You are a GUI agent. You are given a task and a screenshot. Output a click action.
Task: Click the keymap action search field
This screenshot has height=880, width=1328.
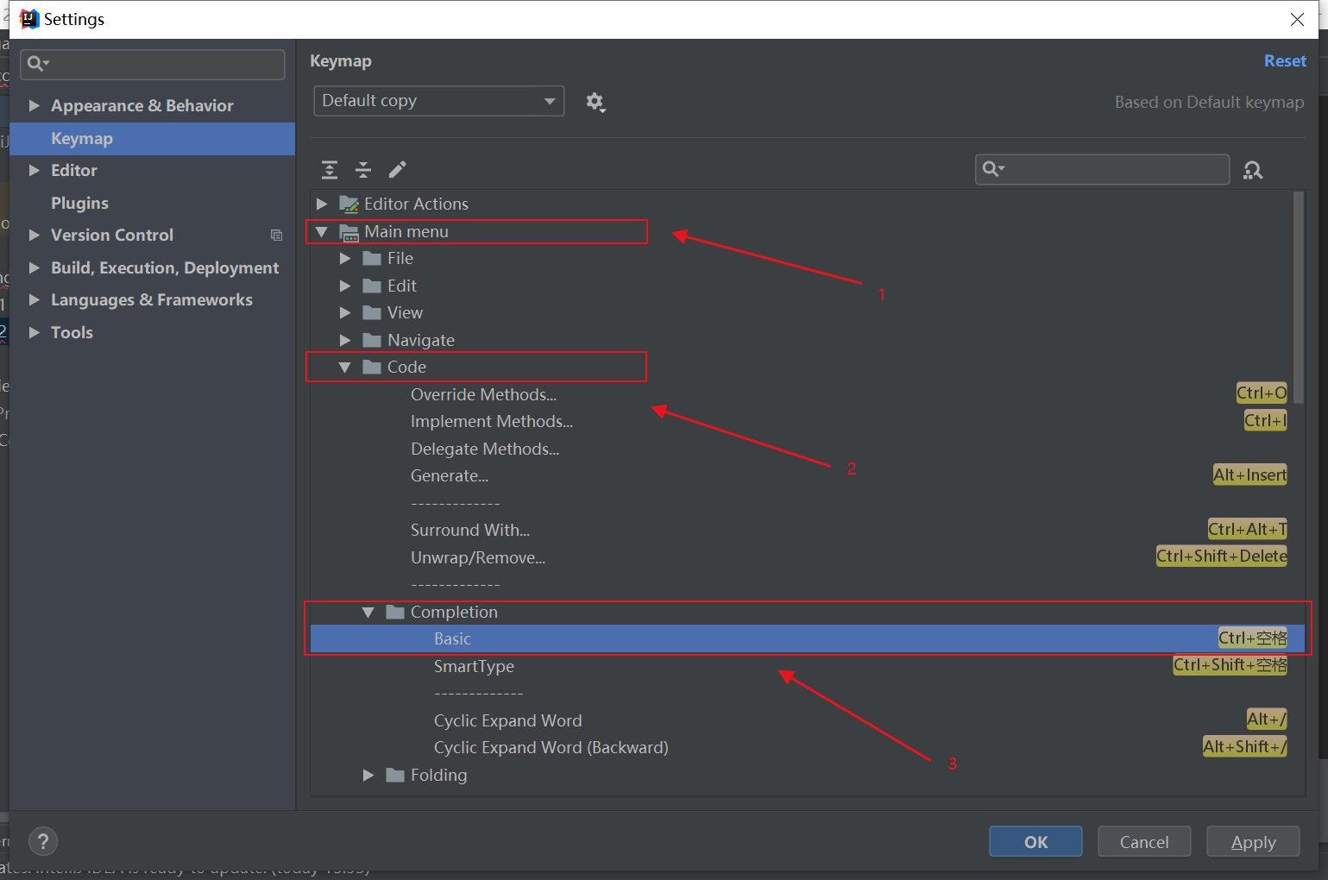[x=1103, y=169]
